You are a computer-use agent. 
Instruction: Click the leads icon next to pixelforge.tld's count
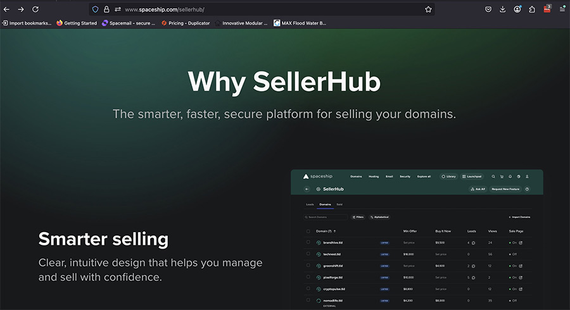[473, 278]
